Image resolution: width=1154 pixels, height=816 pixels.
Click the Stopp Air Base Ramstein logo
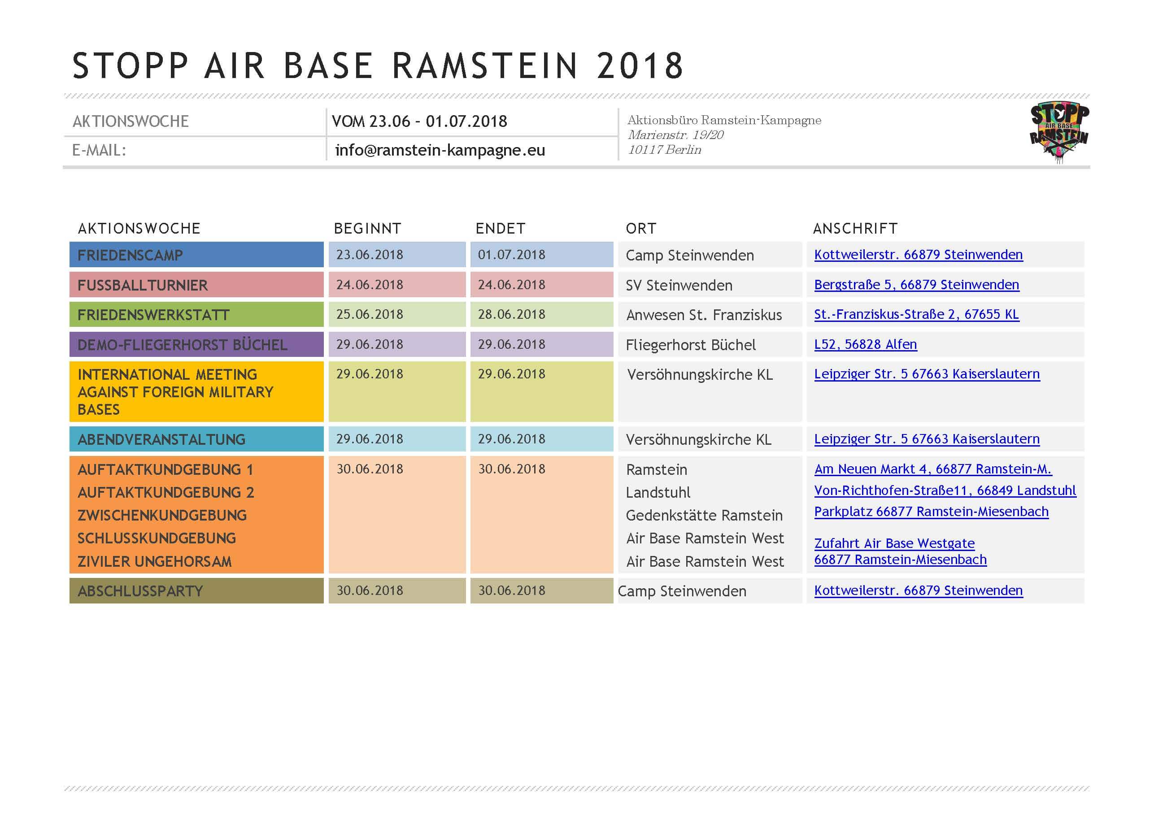[x=1059, y=133]
